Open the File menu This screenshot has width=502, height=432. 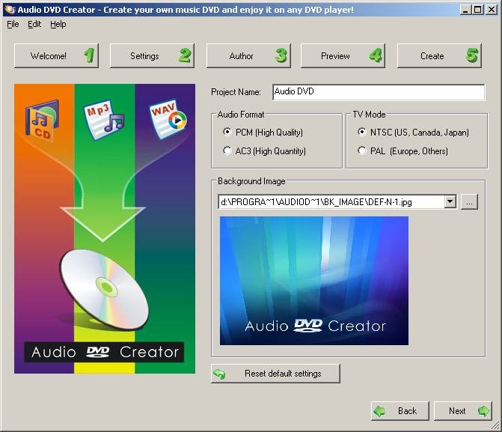point(13,24)
